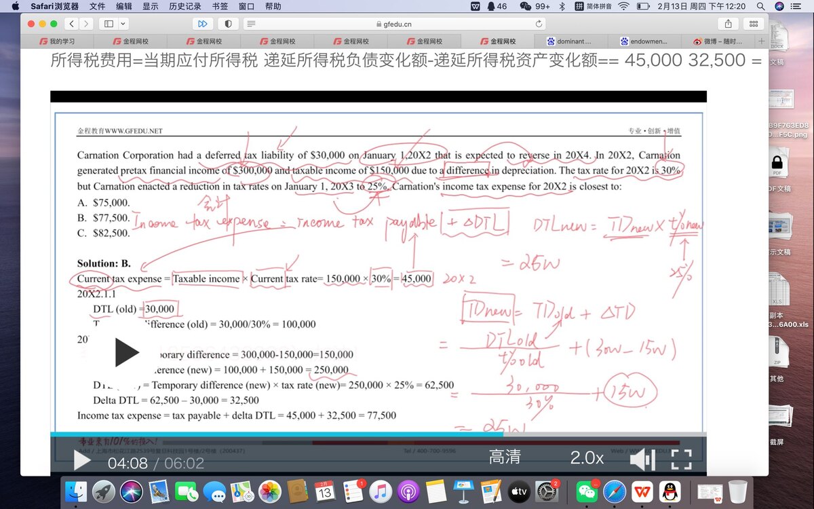Open the Wi-Fi status menu
Image resolution: width=814 pixels, height=509 pixels.
[x=623, y=6]
